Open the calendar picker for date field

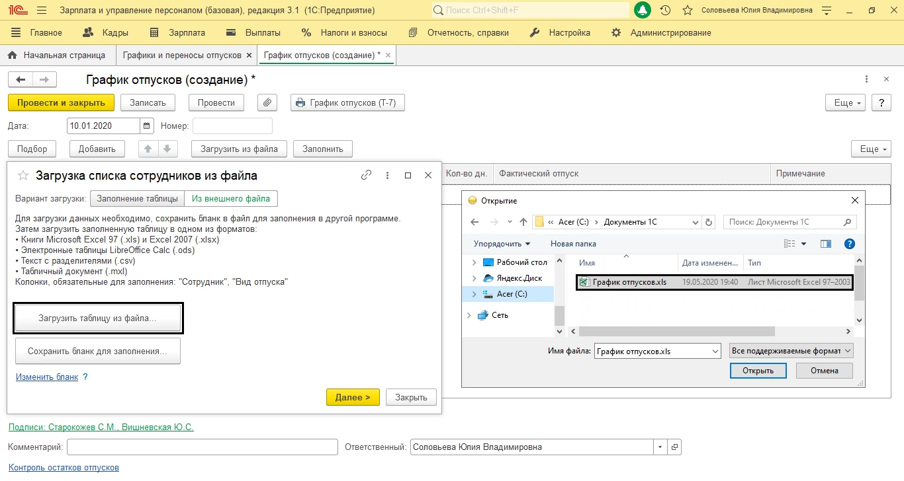(x=147, y=126)
